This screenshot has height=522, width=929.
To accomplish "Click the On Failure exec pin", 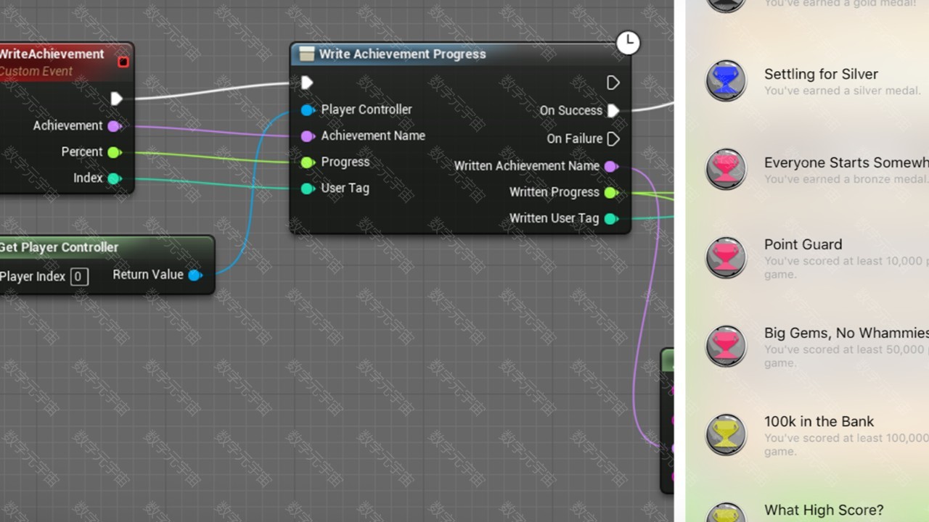I will click(613, 138).
